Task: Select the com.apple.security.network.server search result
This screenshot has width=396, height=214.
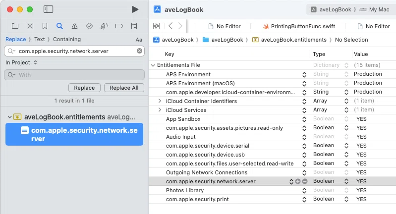Action: click(x=74, y=134)
